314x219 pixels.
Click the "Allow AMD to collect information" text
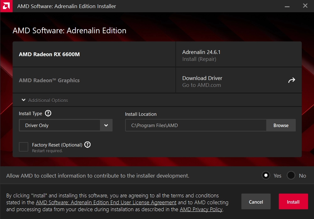coord(97,176)
